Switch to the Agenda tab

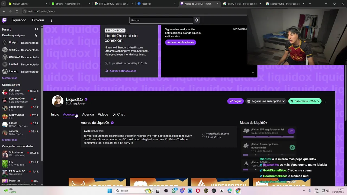click(88, 114)
